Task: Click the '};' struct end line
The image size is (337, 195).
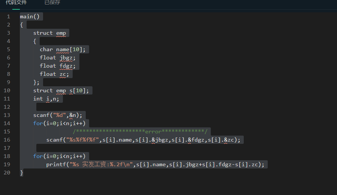Action: tap(36, 83)
